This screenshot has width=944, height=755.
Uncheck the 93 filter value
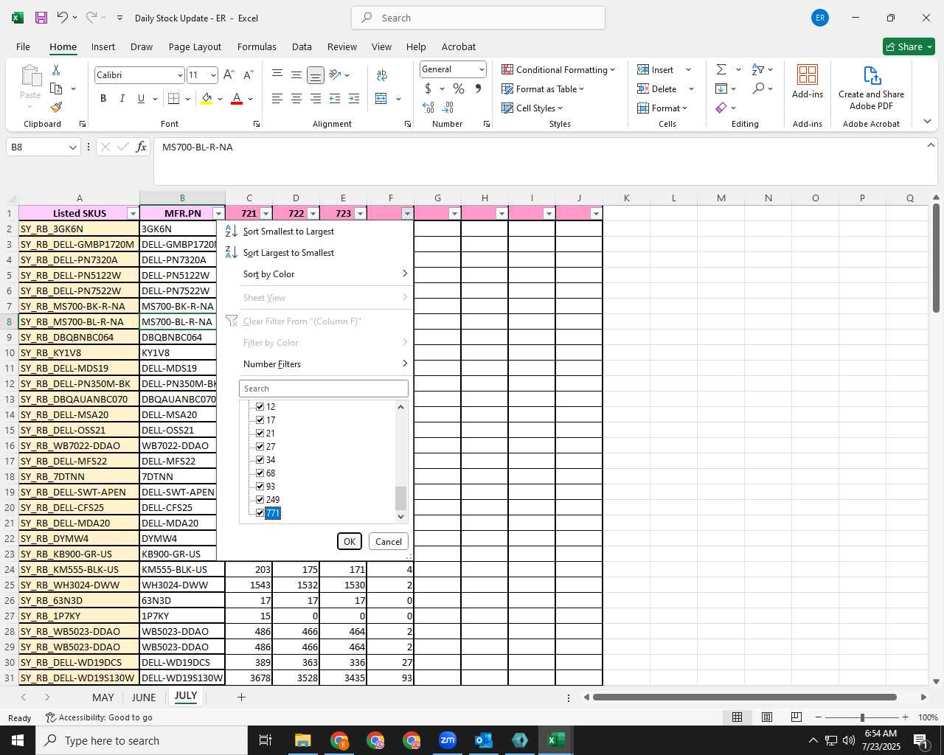click(x=260, y=486)
